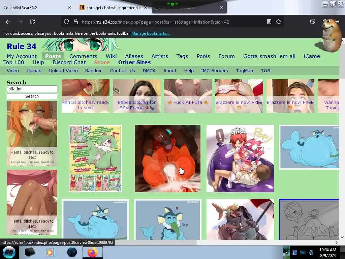This screenshot has width=345, height=259.
Task: Open the Pools page
Action: (203, 56)
